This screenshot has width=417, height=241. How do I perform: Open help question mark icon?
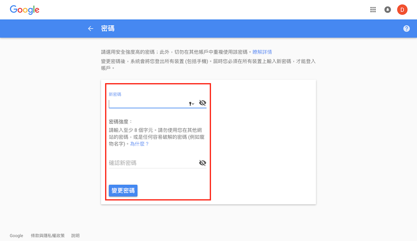(x=406, y=28)
